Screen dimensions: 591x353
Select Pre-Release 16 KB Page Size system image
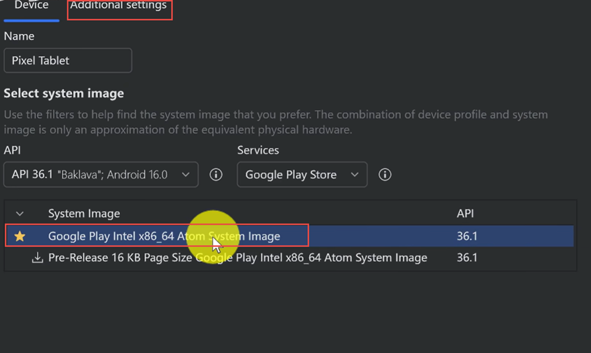238,258
